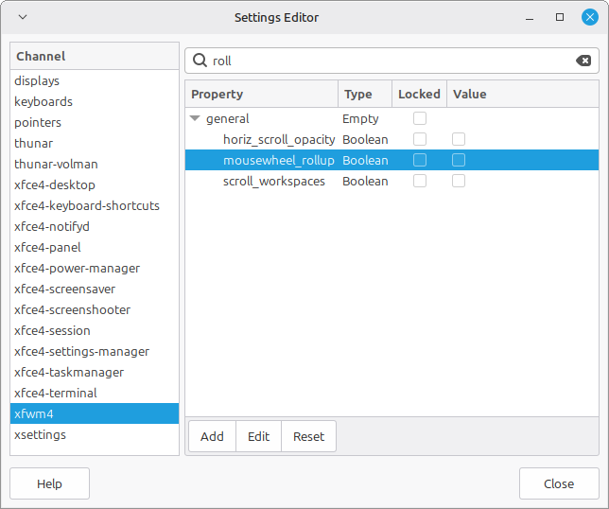Screen dimensions: 609x509
Task: Click the Edit property button
Action: tap(258, 436)
